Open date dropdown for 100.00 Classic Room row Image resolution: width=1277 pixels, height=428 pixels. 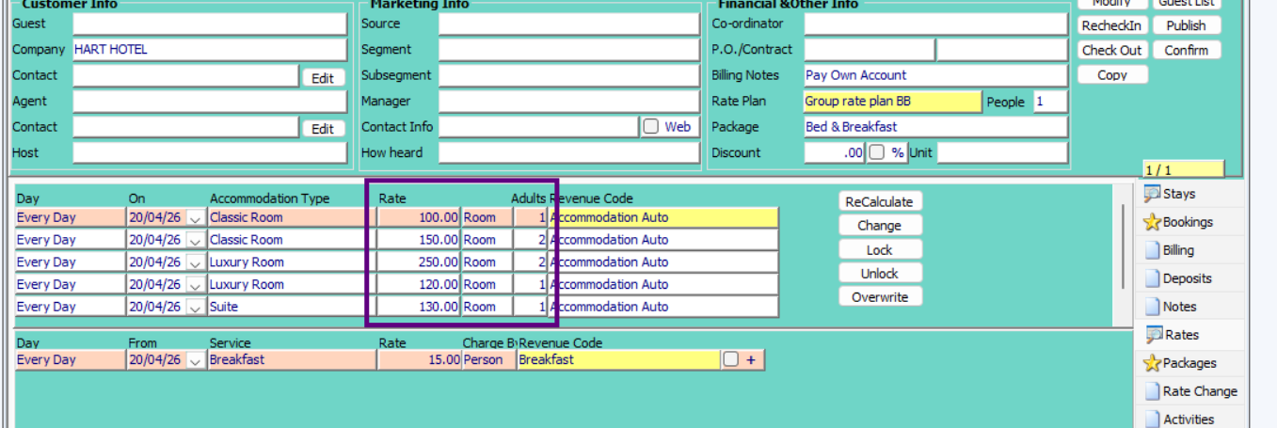click(x=196, y=217)
